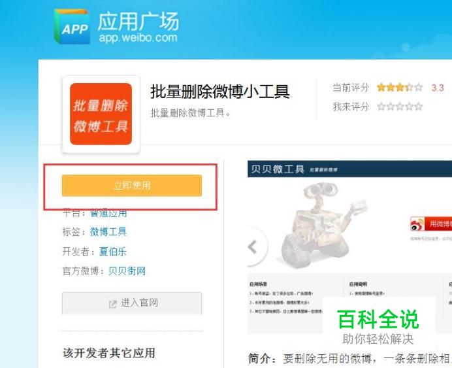Click the current rating stars 3.3
Screen dimensions: 452x368
click(400, 87)
